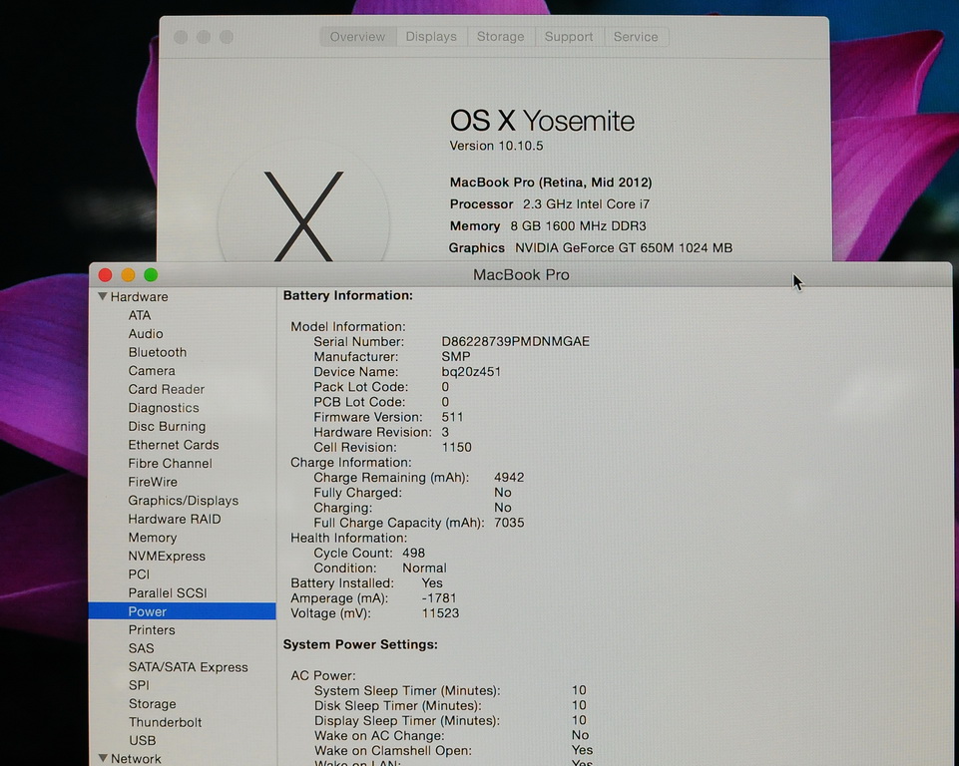Select SATA/SATA Express in the sidebar
The height and width of the screenshot is (766, 959).
(x=189, y=667)
